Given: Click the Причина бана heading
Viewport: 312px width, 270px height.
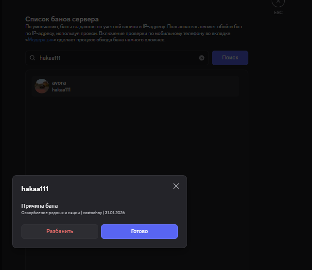Looking at the screenshot, I should click(39, 206).
